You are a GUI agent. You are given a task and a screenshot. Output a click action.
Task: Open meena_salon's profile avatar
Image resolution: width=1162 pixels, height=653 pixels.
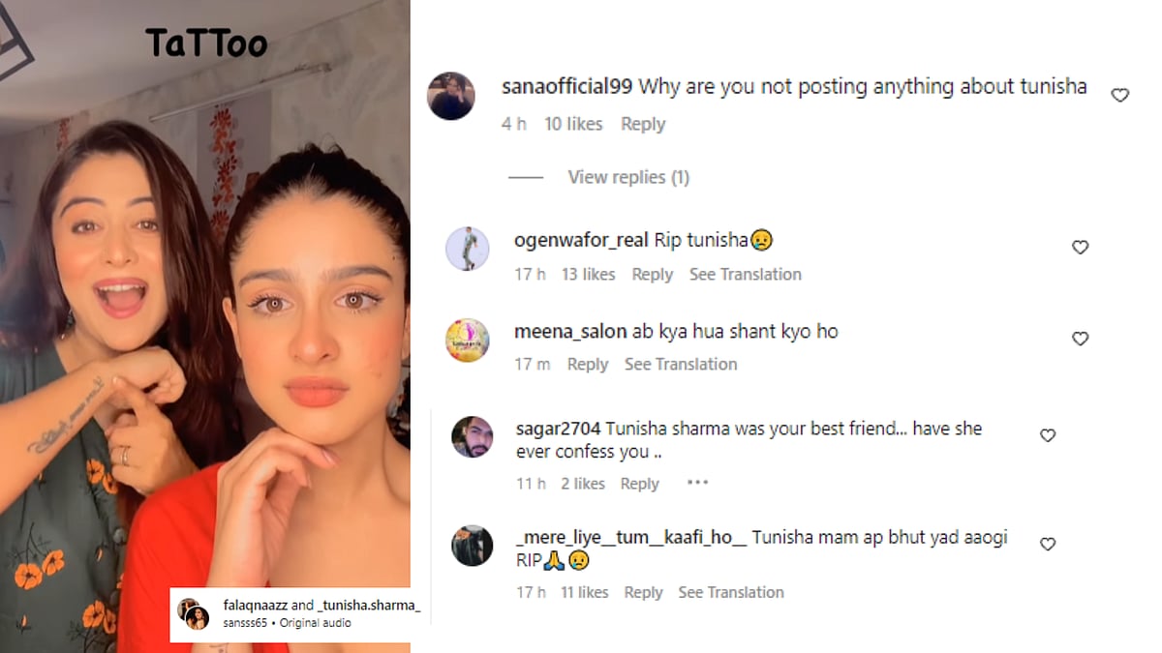coord(467,340)
